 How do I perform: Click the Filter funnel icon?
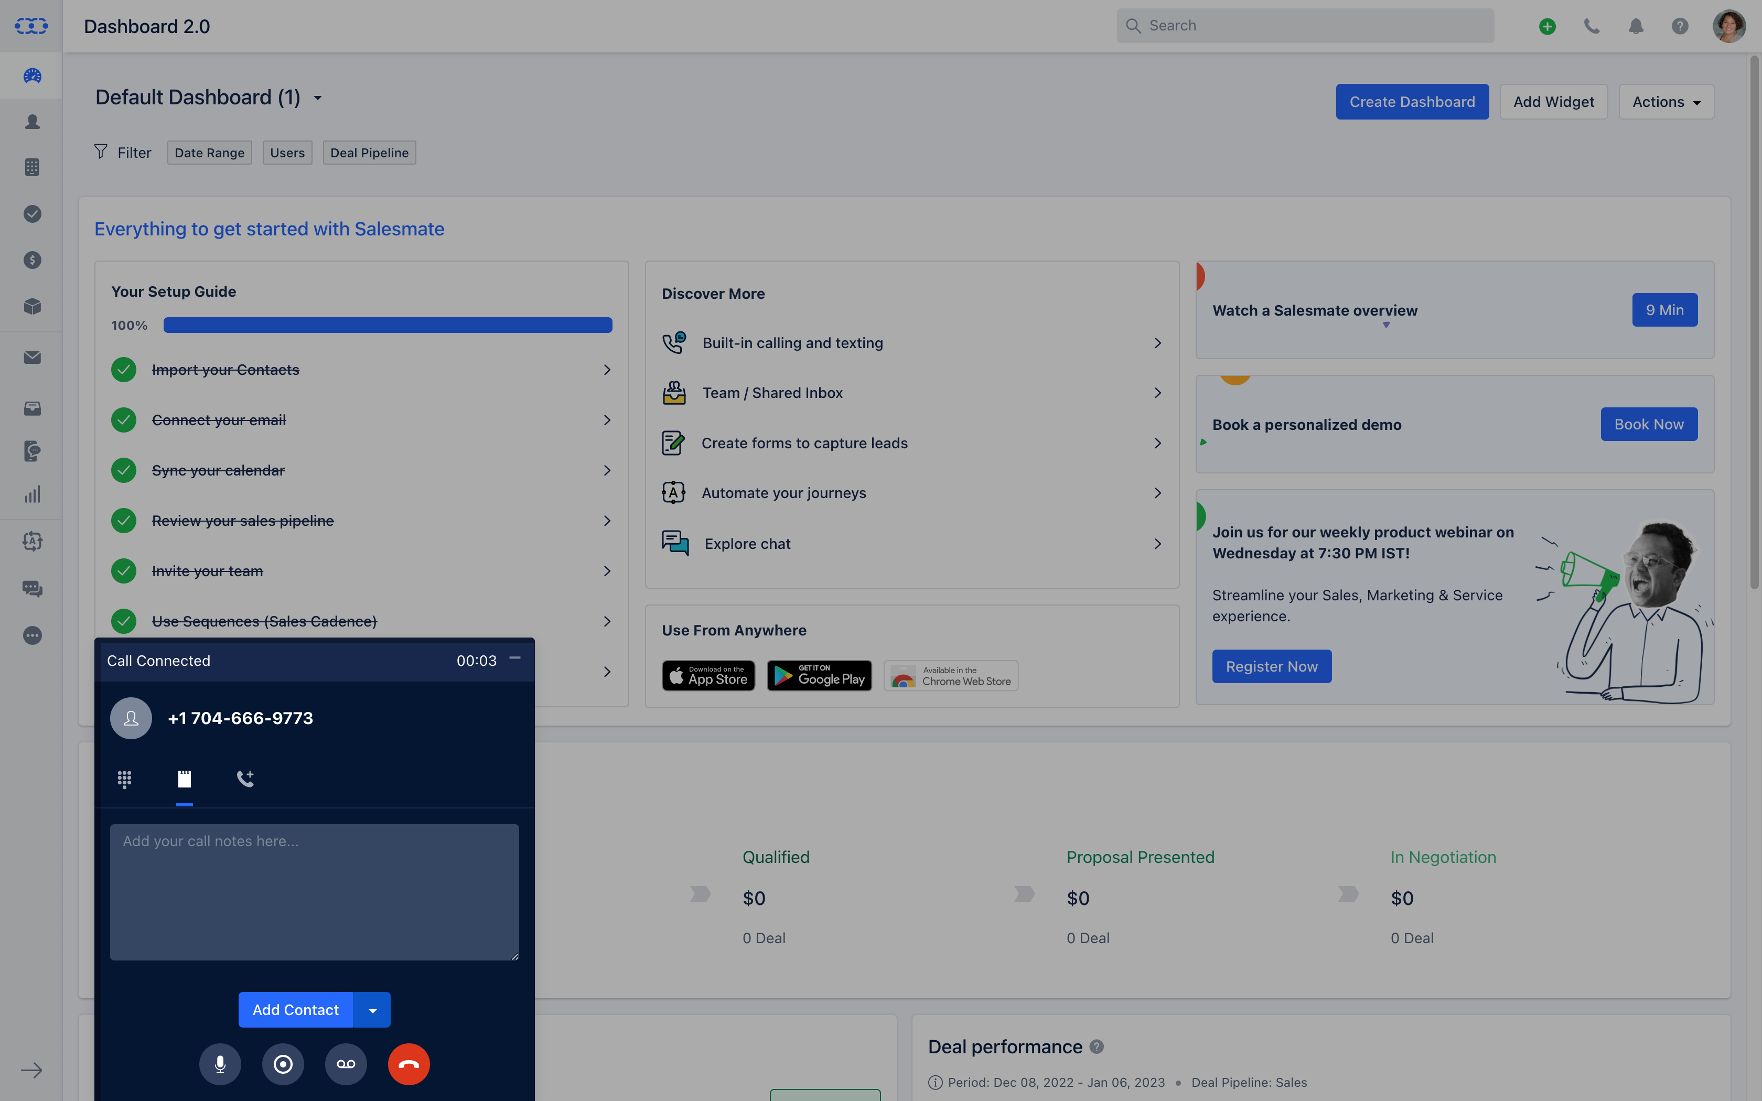tap(101, 152)
